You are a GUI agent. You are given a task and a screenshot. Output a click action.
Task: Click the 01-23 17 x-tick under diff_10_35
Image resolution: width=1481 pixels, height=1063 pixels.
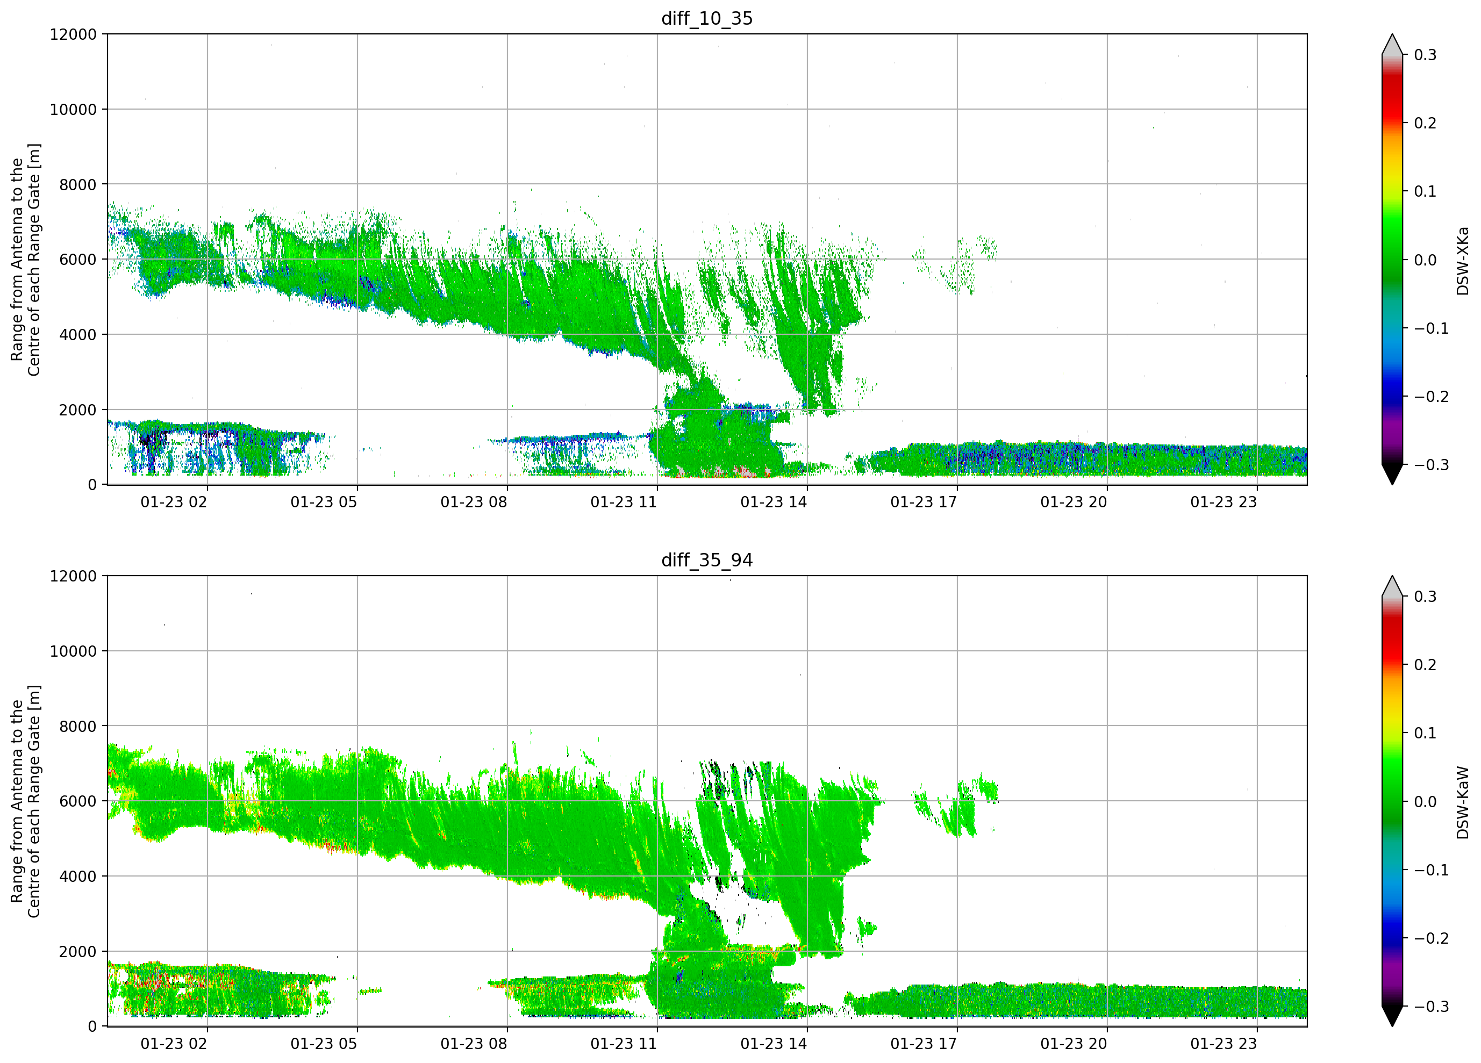coord(924,502)
